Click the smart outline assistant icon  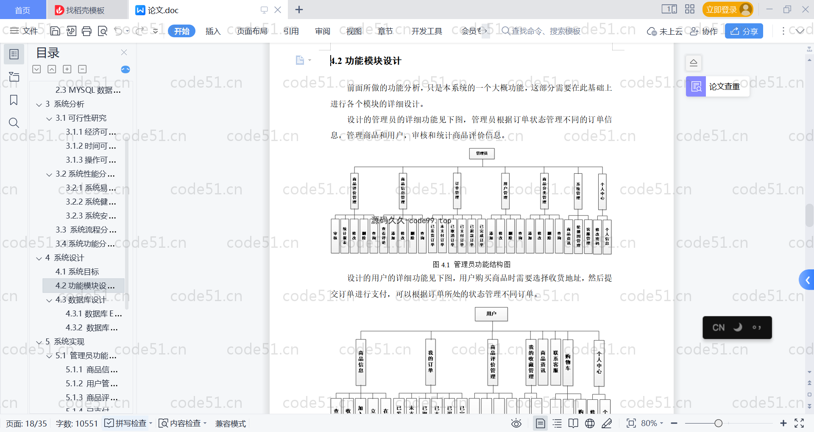(125, 69)
